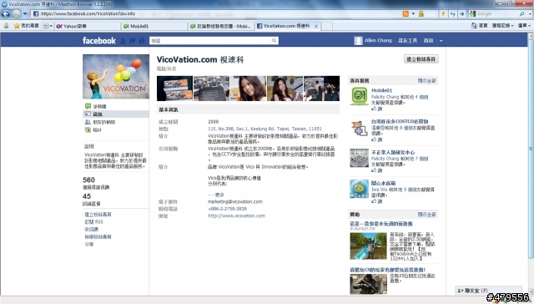Open the Mobile01 liked page link
Image resolution: width=534 pixels, height=304 pixels.
click(382, 90)
